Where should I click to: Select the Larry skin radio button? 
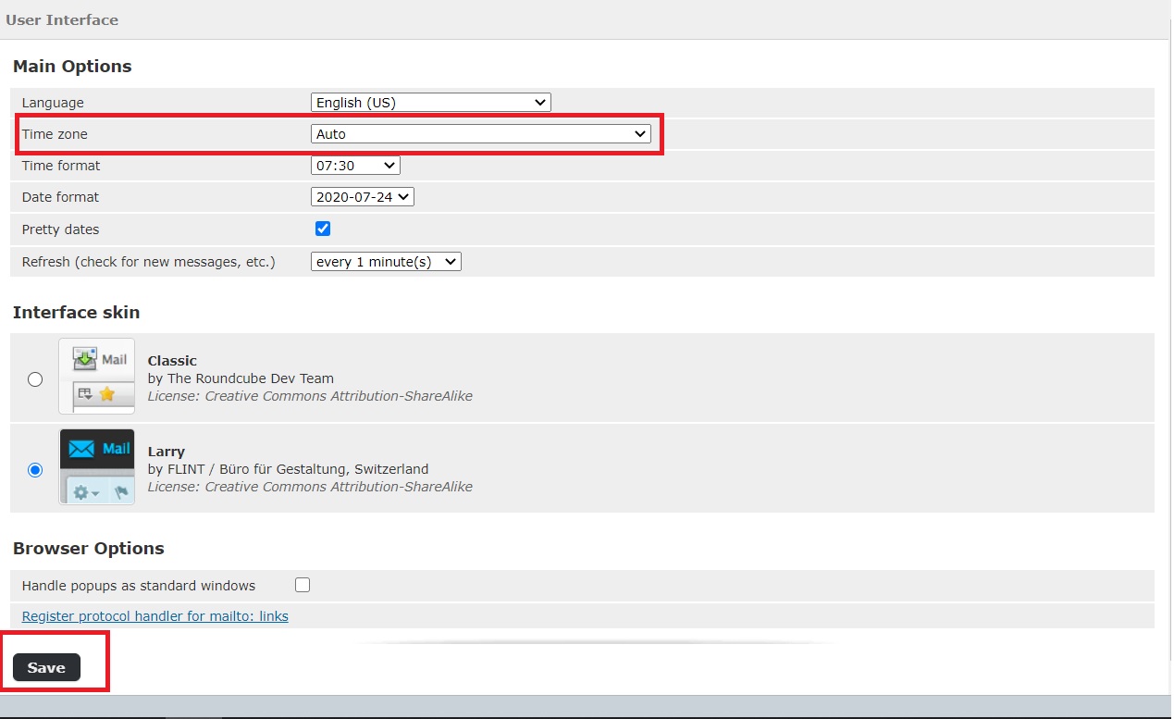[35, 470]
